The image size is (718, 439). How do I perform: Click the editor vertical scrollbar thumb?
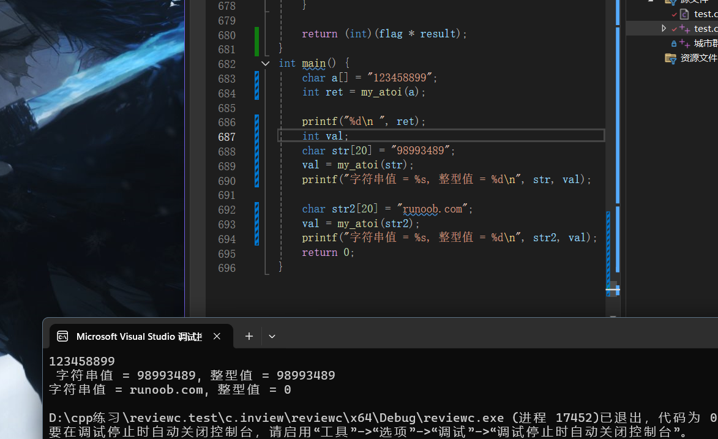coord(613,290)
